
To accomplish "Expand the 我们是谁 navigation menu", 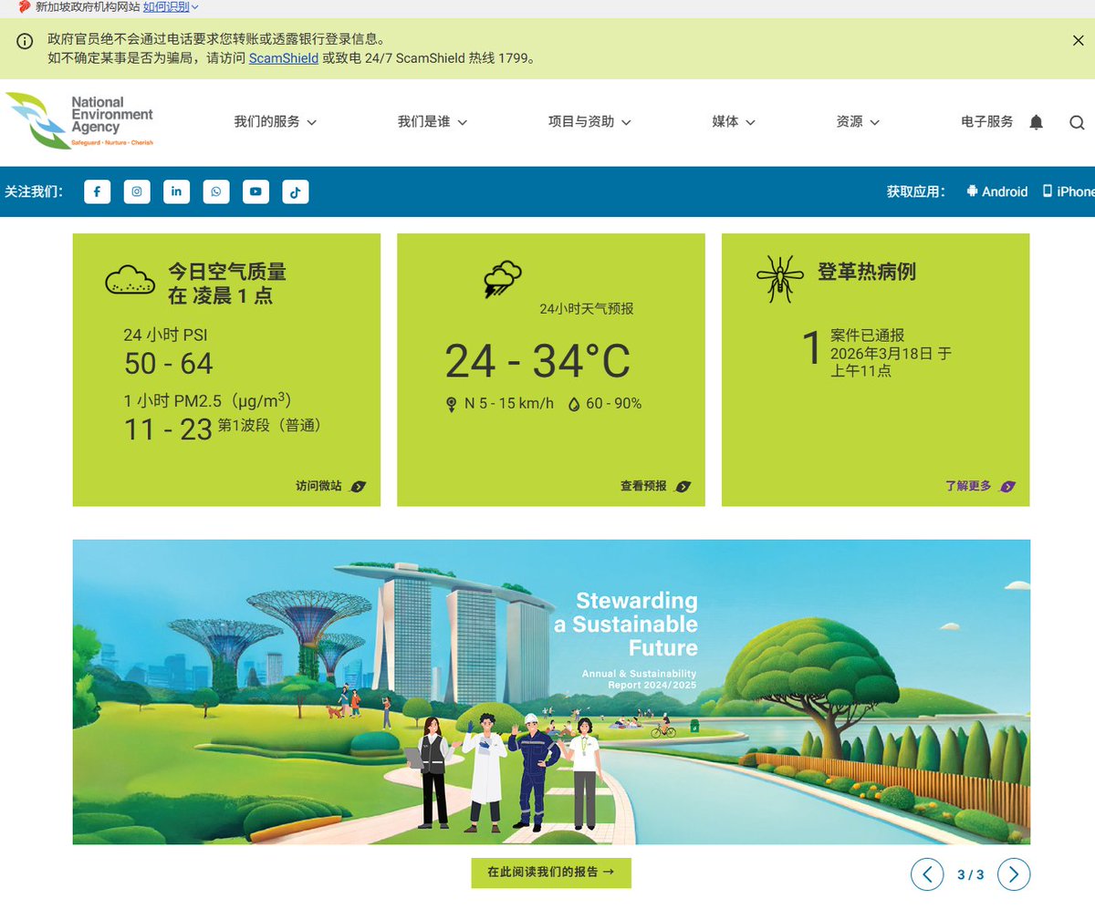I will [432, 121].
